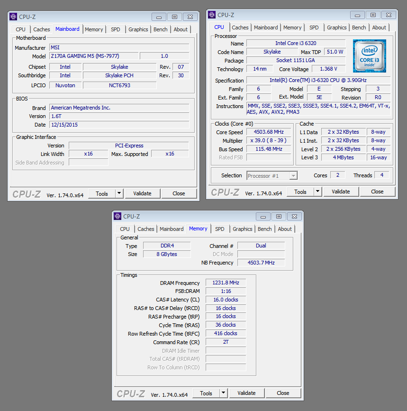The image size is (407, 411).
Task: Click Validate button in Memory window
Action: pyautogui.click(x=246, y=393)
